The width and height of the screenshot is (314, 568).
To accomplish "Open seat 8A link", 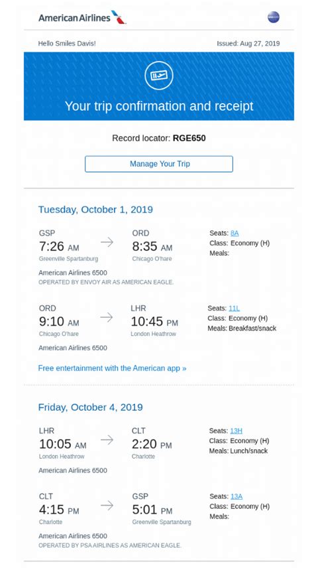I will [x=235, y=234].
